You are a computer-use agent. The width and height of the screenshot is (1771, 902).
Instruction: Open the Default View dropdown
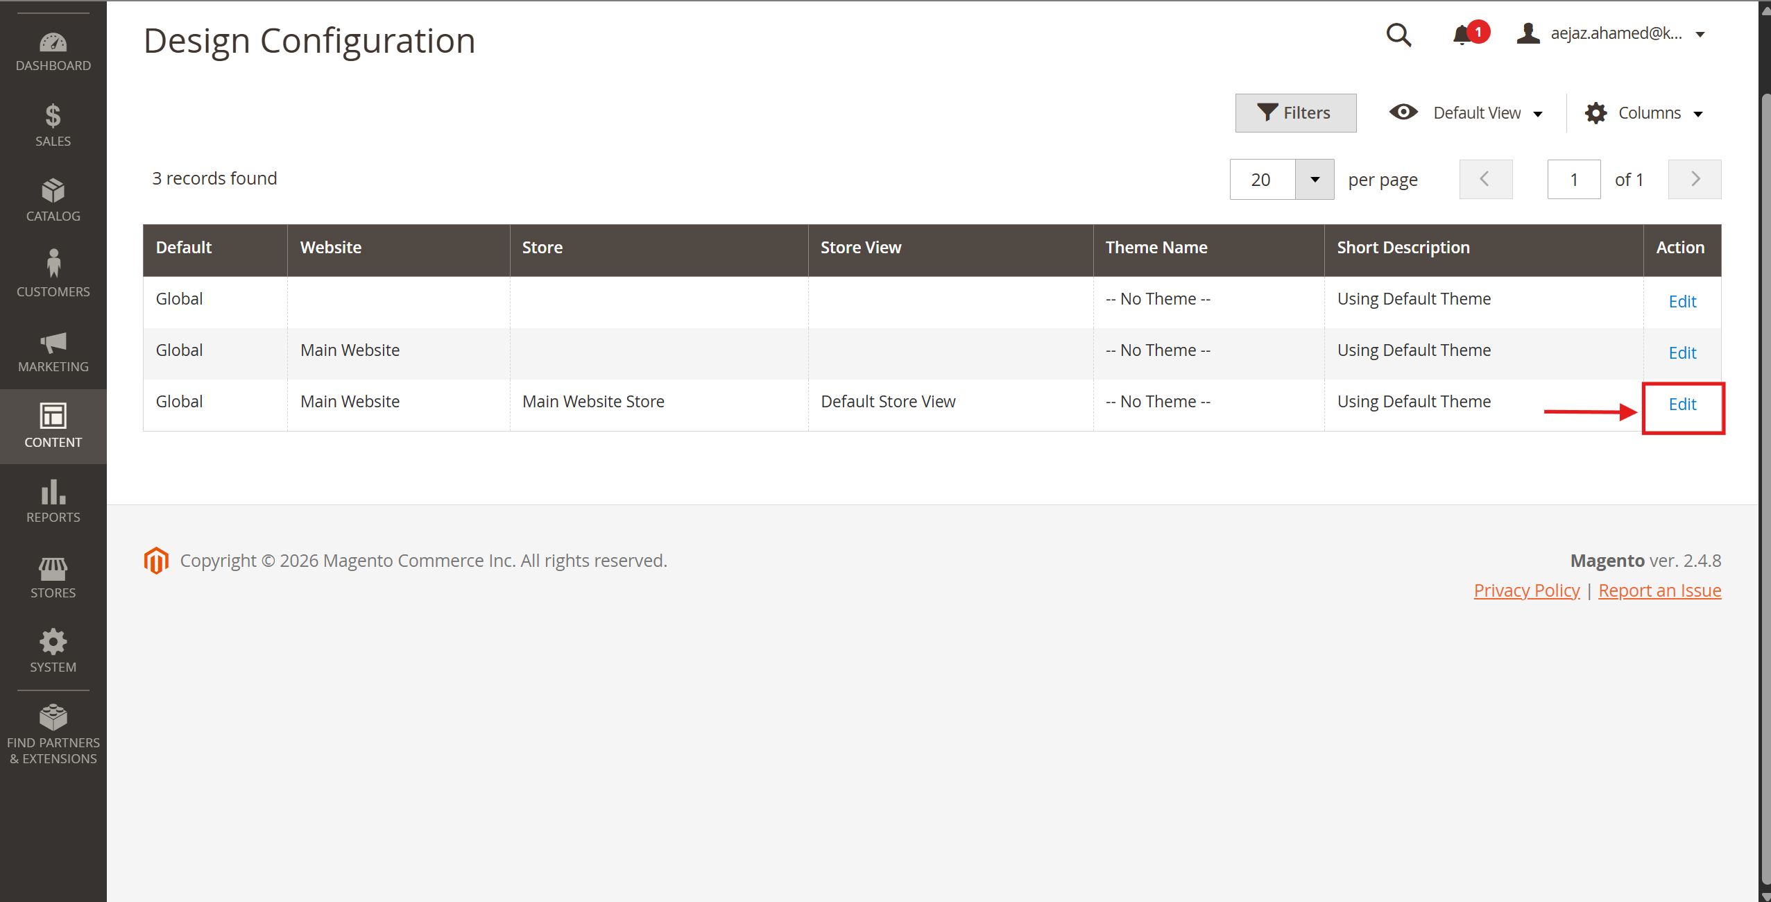point(1466,112)
